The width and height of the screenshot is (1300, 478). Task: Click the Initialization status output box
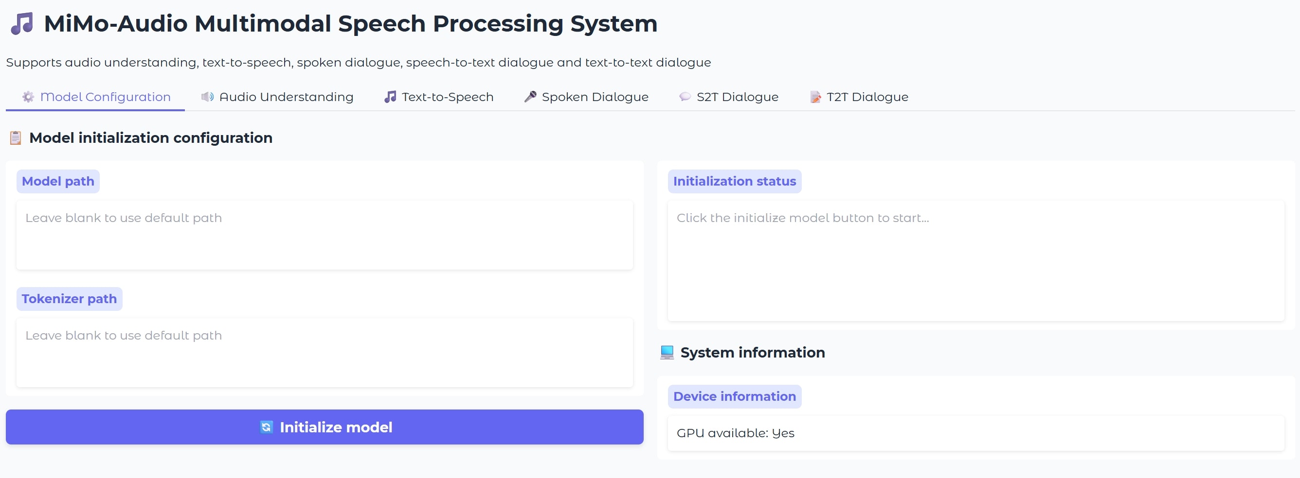point(976,261)
